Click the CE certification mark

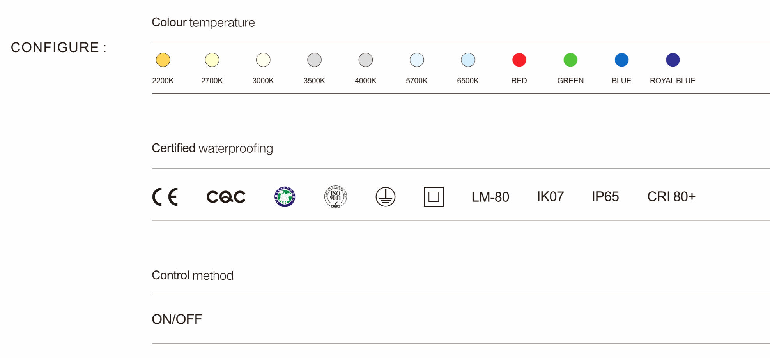pos(165,197)
